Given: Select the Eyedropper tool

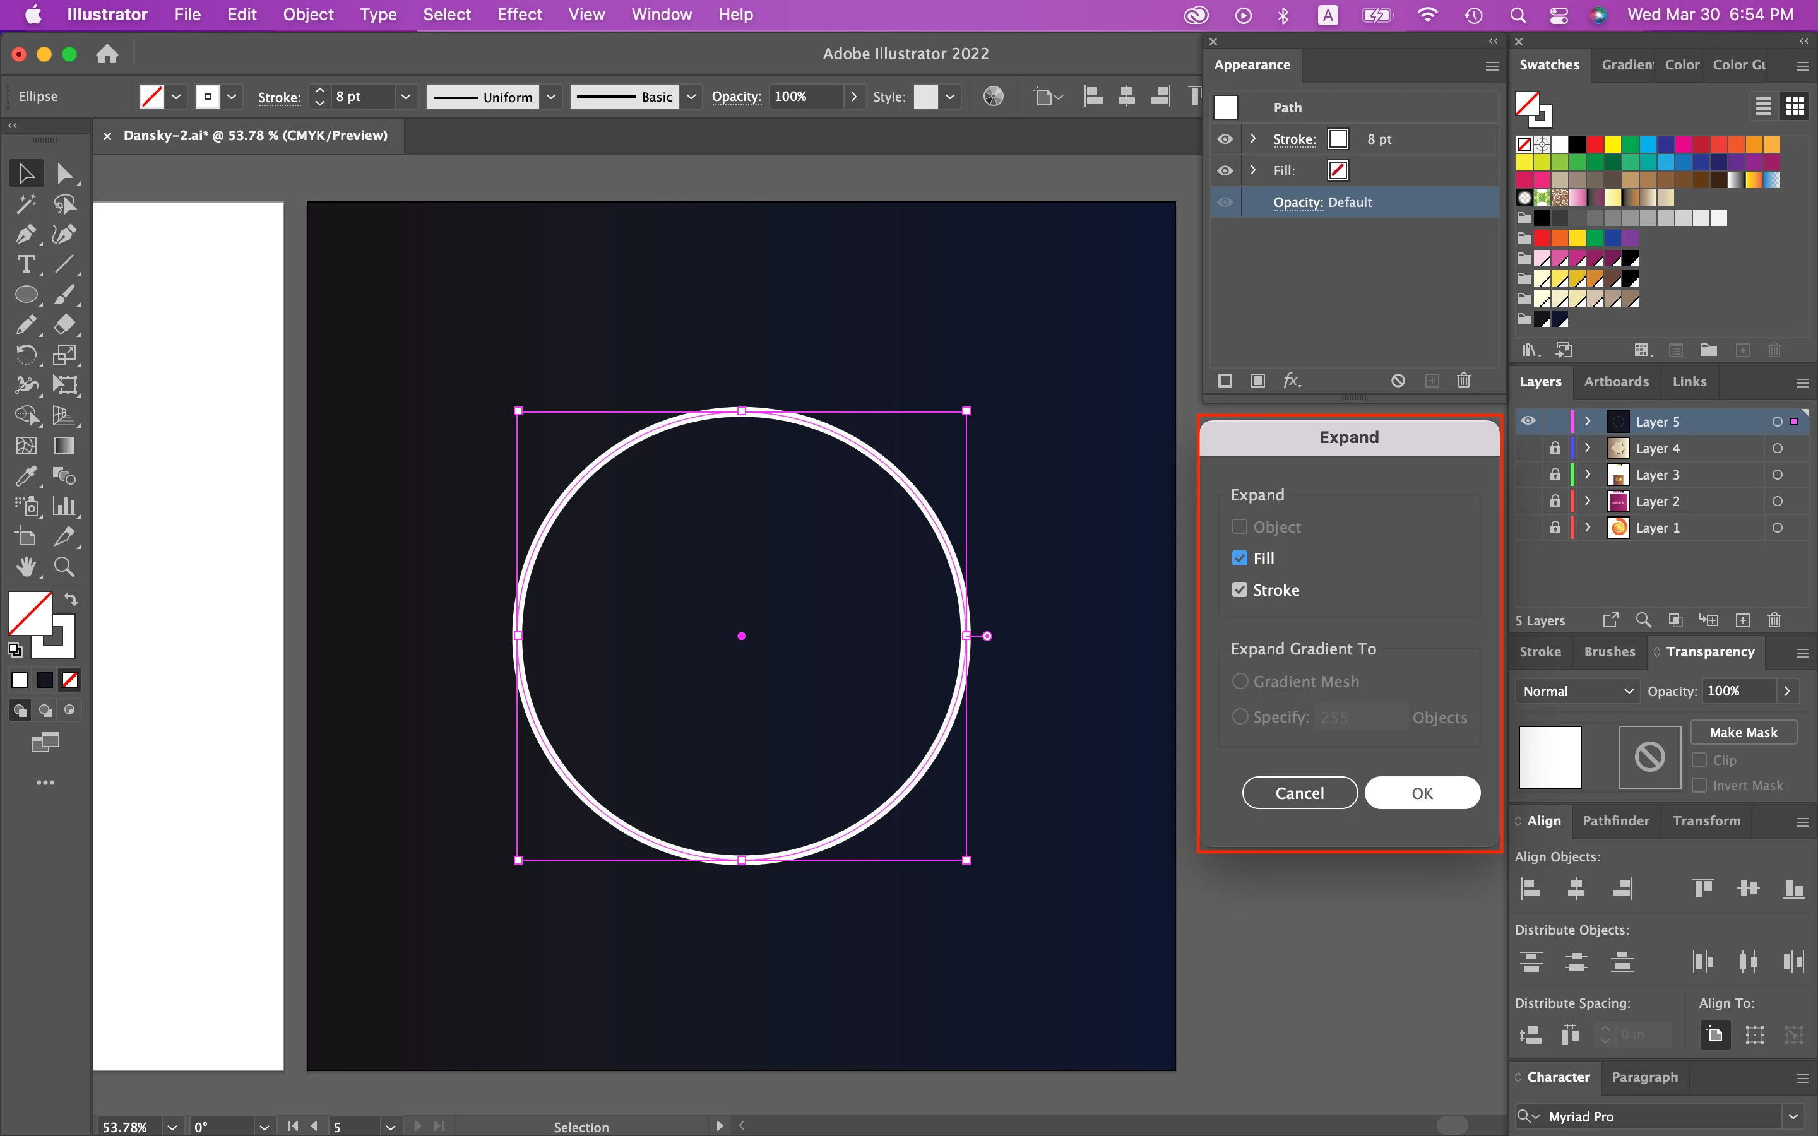Looking at the screenshot, I should pos(25,476).
